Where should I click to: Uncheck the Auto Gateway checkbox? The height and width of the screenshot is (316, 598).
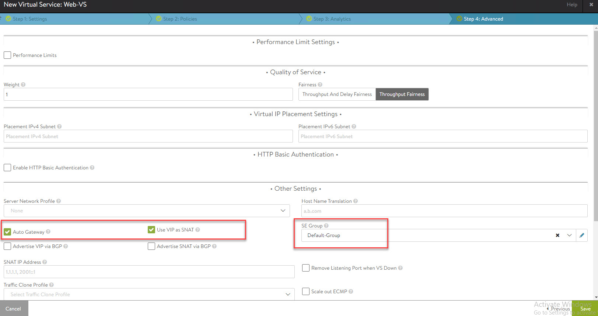pos(7,232)
